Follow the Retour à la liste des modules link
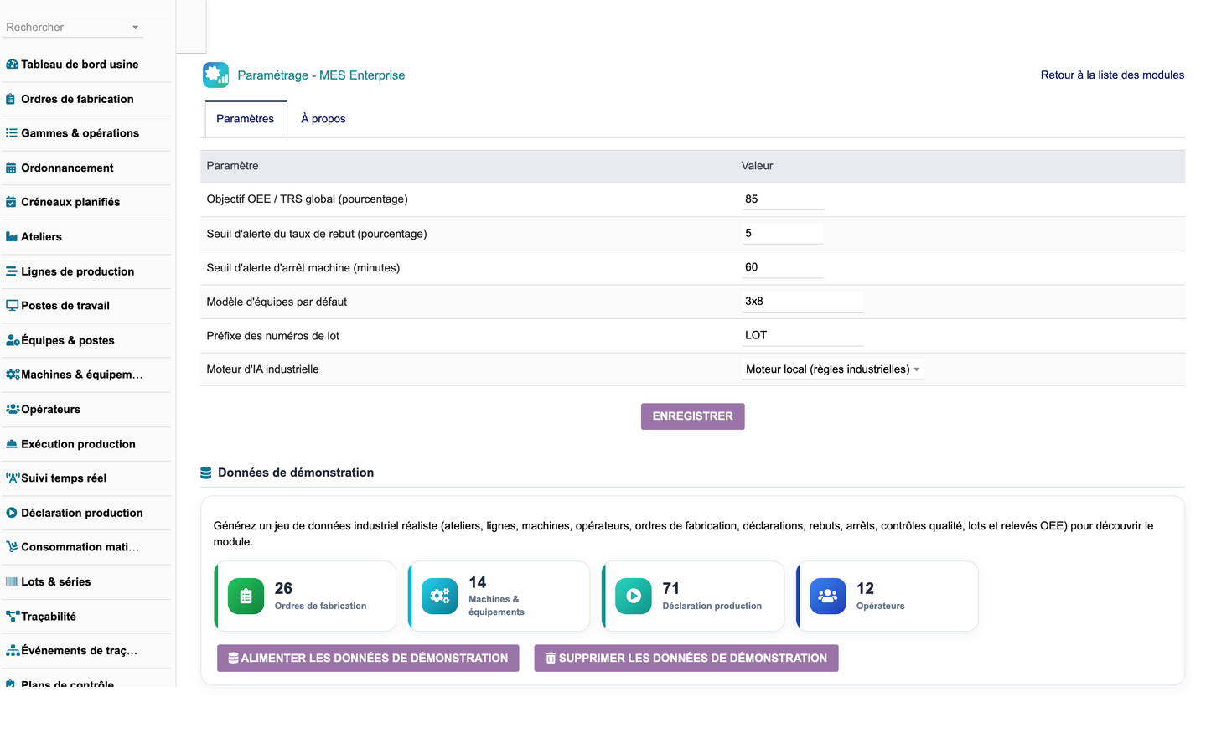This screenshot has height=749, width=1211. [1112, 75]
